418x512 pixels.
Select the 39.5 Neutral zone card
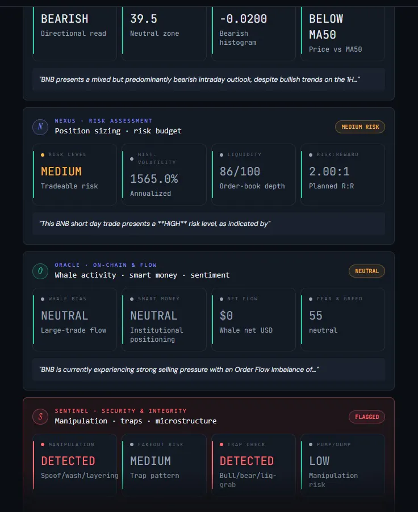click(x=164, y=33)
